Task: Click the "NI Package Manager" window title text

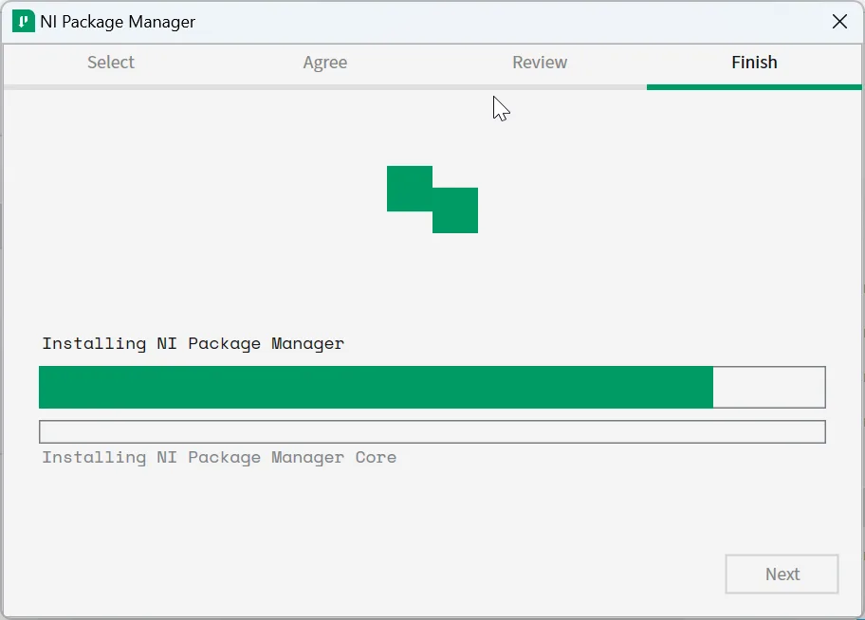Action: pyautogui.click(x=118, y=22)
